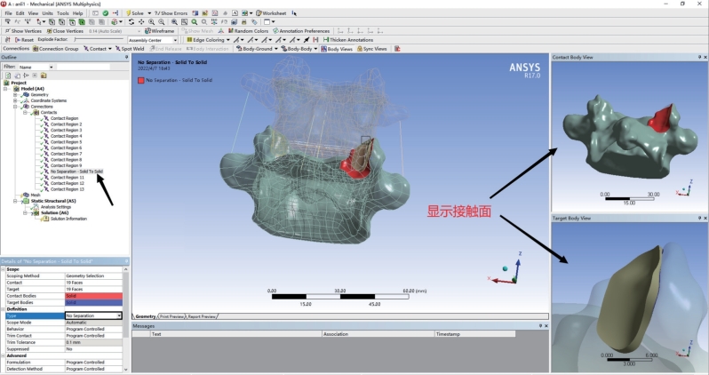Pin the Outline panel
Viewport: 709px width, 375px height.
[126, 58]
